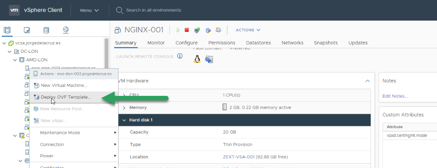Switch to the Monitor tab

click(156, 43)
